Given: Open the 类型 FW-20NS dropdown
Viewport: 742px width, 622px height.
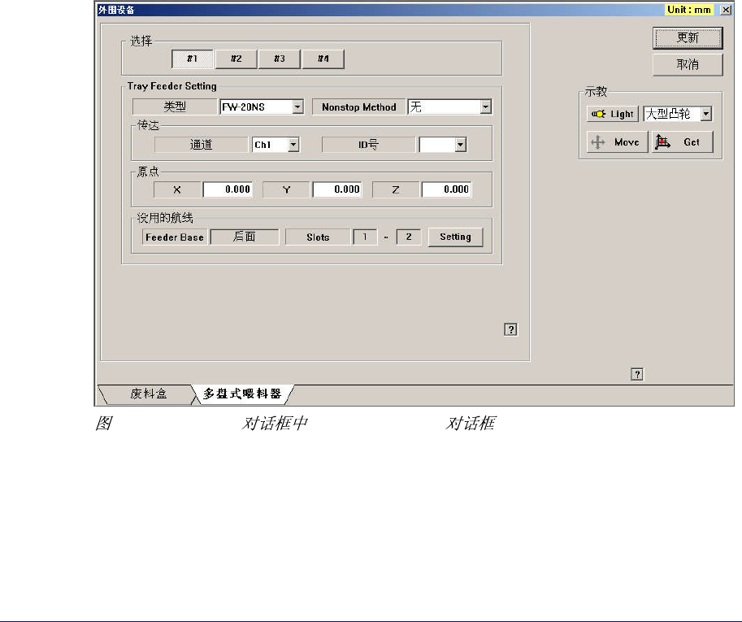Looking at the screenshot, I should (297, 107).
